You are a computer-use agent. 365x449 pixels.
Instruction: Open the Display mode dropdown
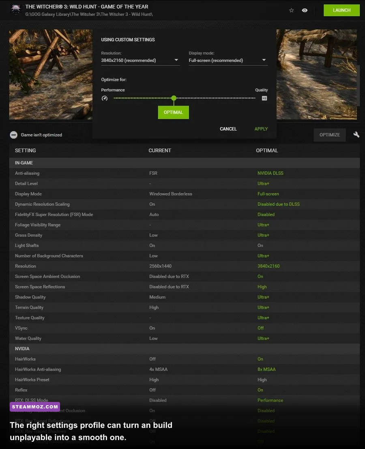click(228, 60)
